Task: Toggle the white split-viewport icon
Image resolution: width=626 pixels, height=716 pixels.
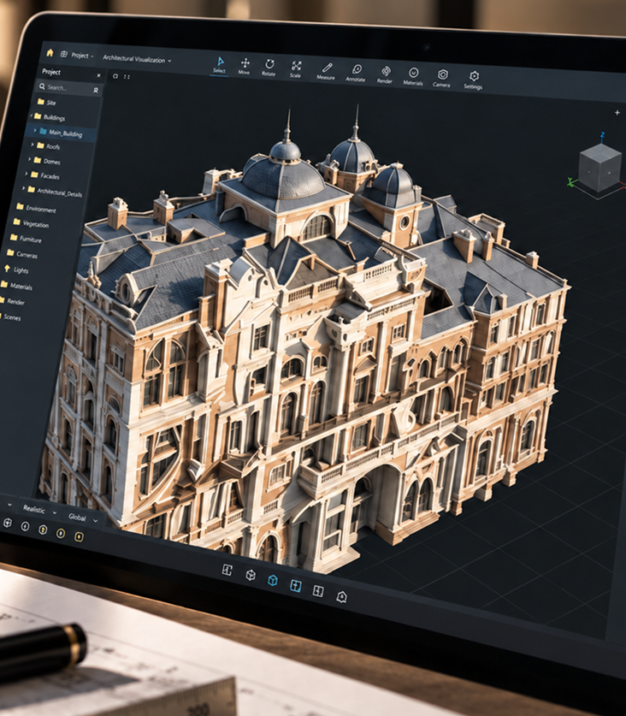Action: click(x=318, y=591)
